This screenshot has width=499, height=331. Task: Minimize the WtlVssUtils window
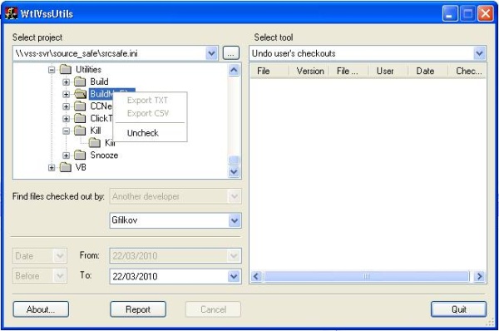pyautogui.click(x=449, y=13)
